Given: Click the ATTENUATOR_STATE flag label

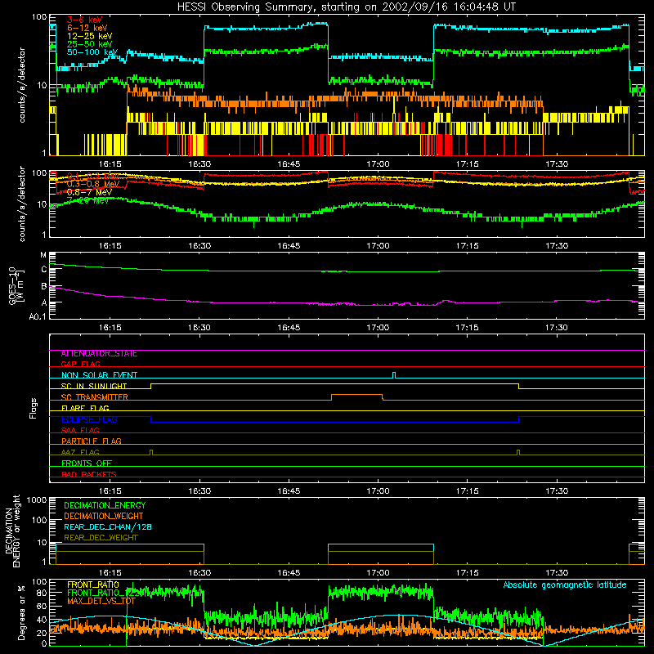Looking at the screenshot, I should tap(99, 354).
